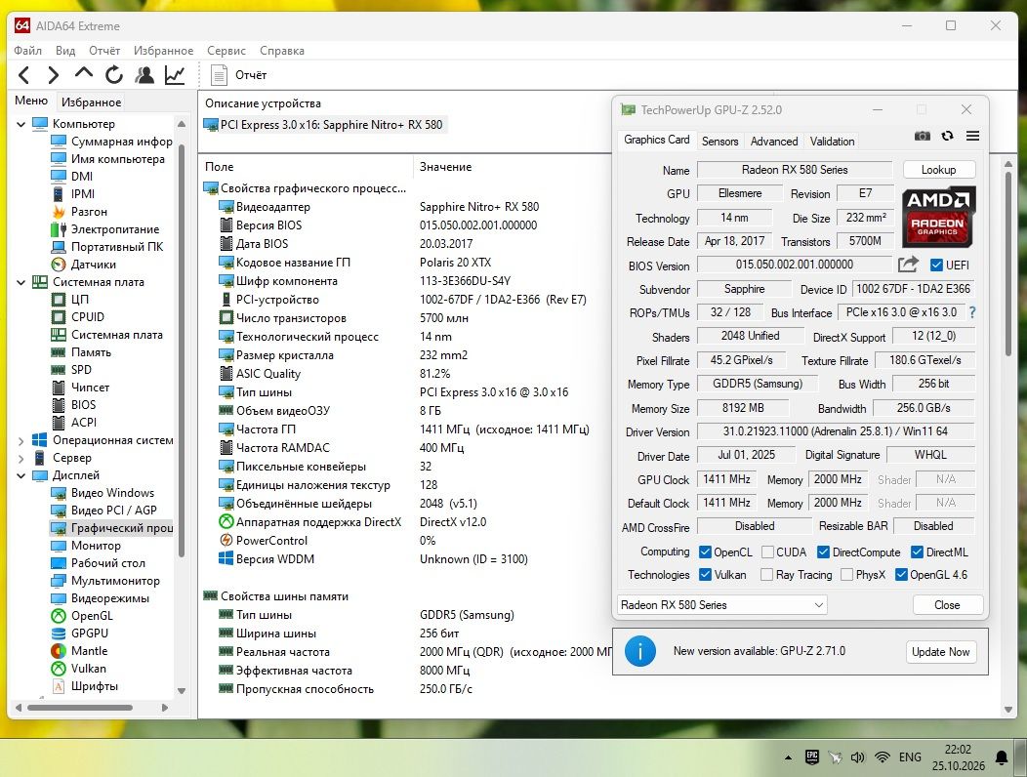This screenshot has height=777, width=1027.
Task: Select Шрифты item in the tree
Action: 95,686
